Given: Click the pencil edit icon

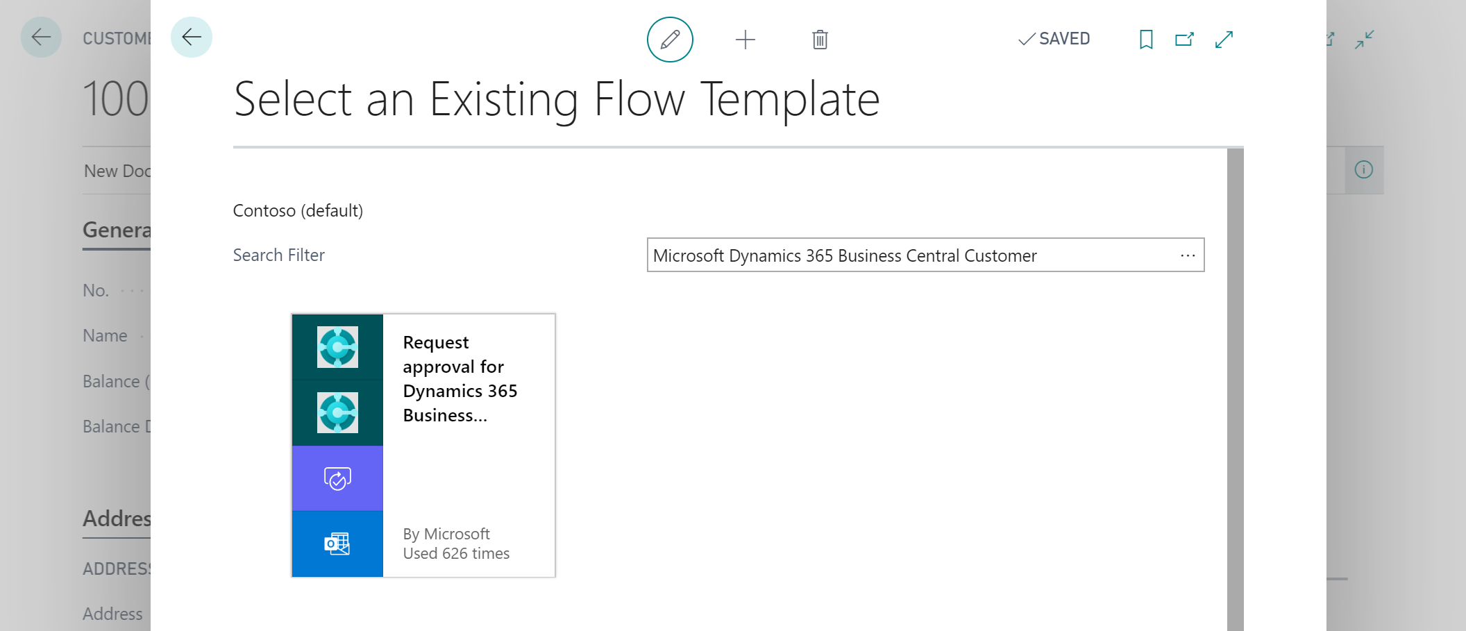Looking at the screenshot, I should coord(670,40).
